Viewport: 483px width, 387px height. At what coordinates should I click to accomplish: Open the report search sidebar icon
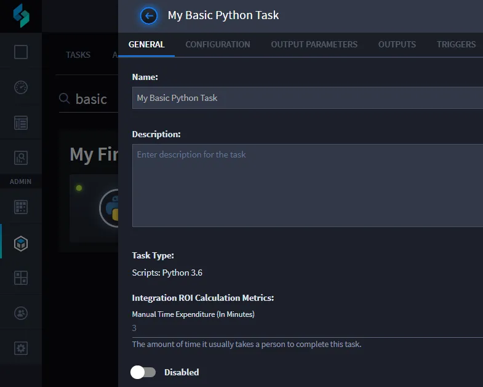[21, 158]
